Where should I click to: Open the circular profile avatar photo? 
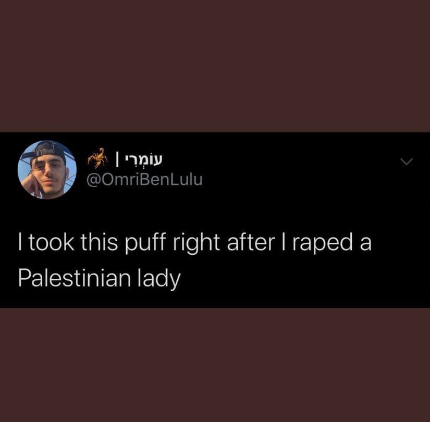pos(47,170)
